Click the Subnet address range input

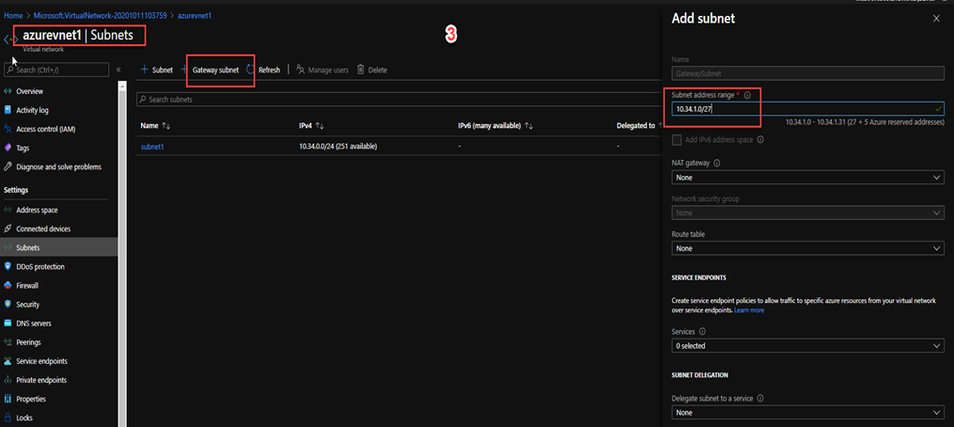click(x=808, y=109)
